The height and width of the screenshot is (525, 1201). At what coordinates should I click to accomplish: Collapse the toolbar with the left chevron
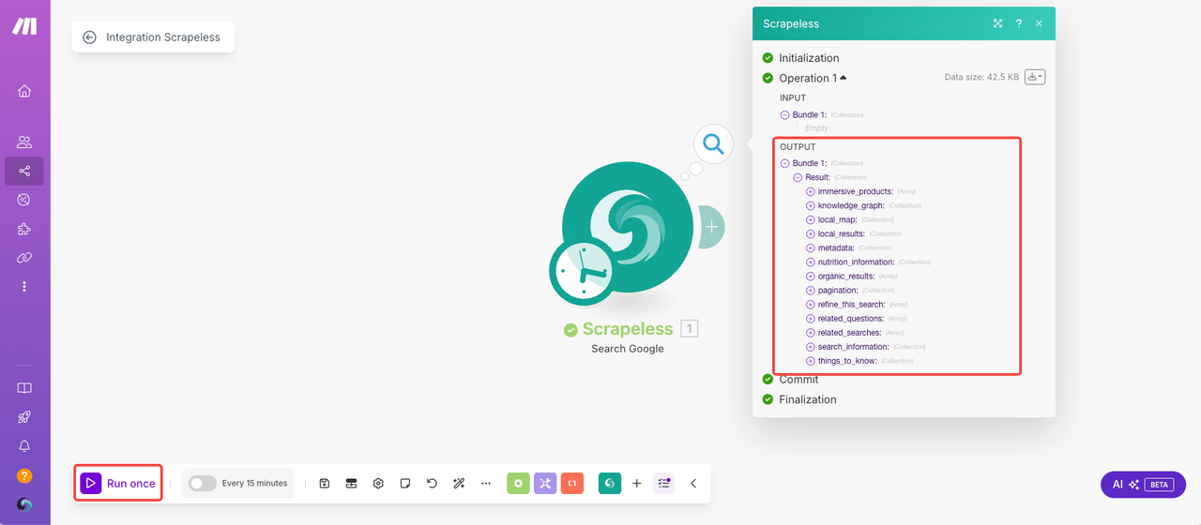click(x=693, y=483)
